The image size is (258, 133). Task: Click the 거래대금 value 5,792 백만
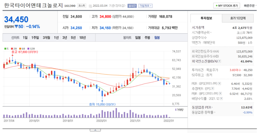[170, 28]
